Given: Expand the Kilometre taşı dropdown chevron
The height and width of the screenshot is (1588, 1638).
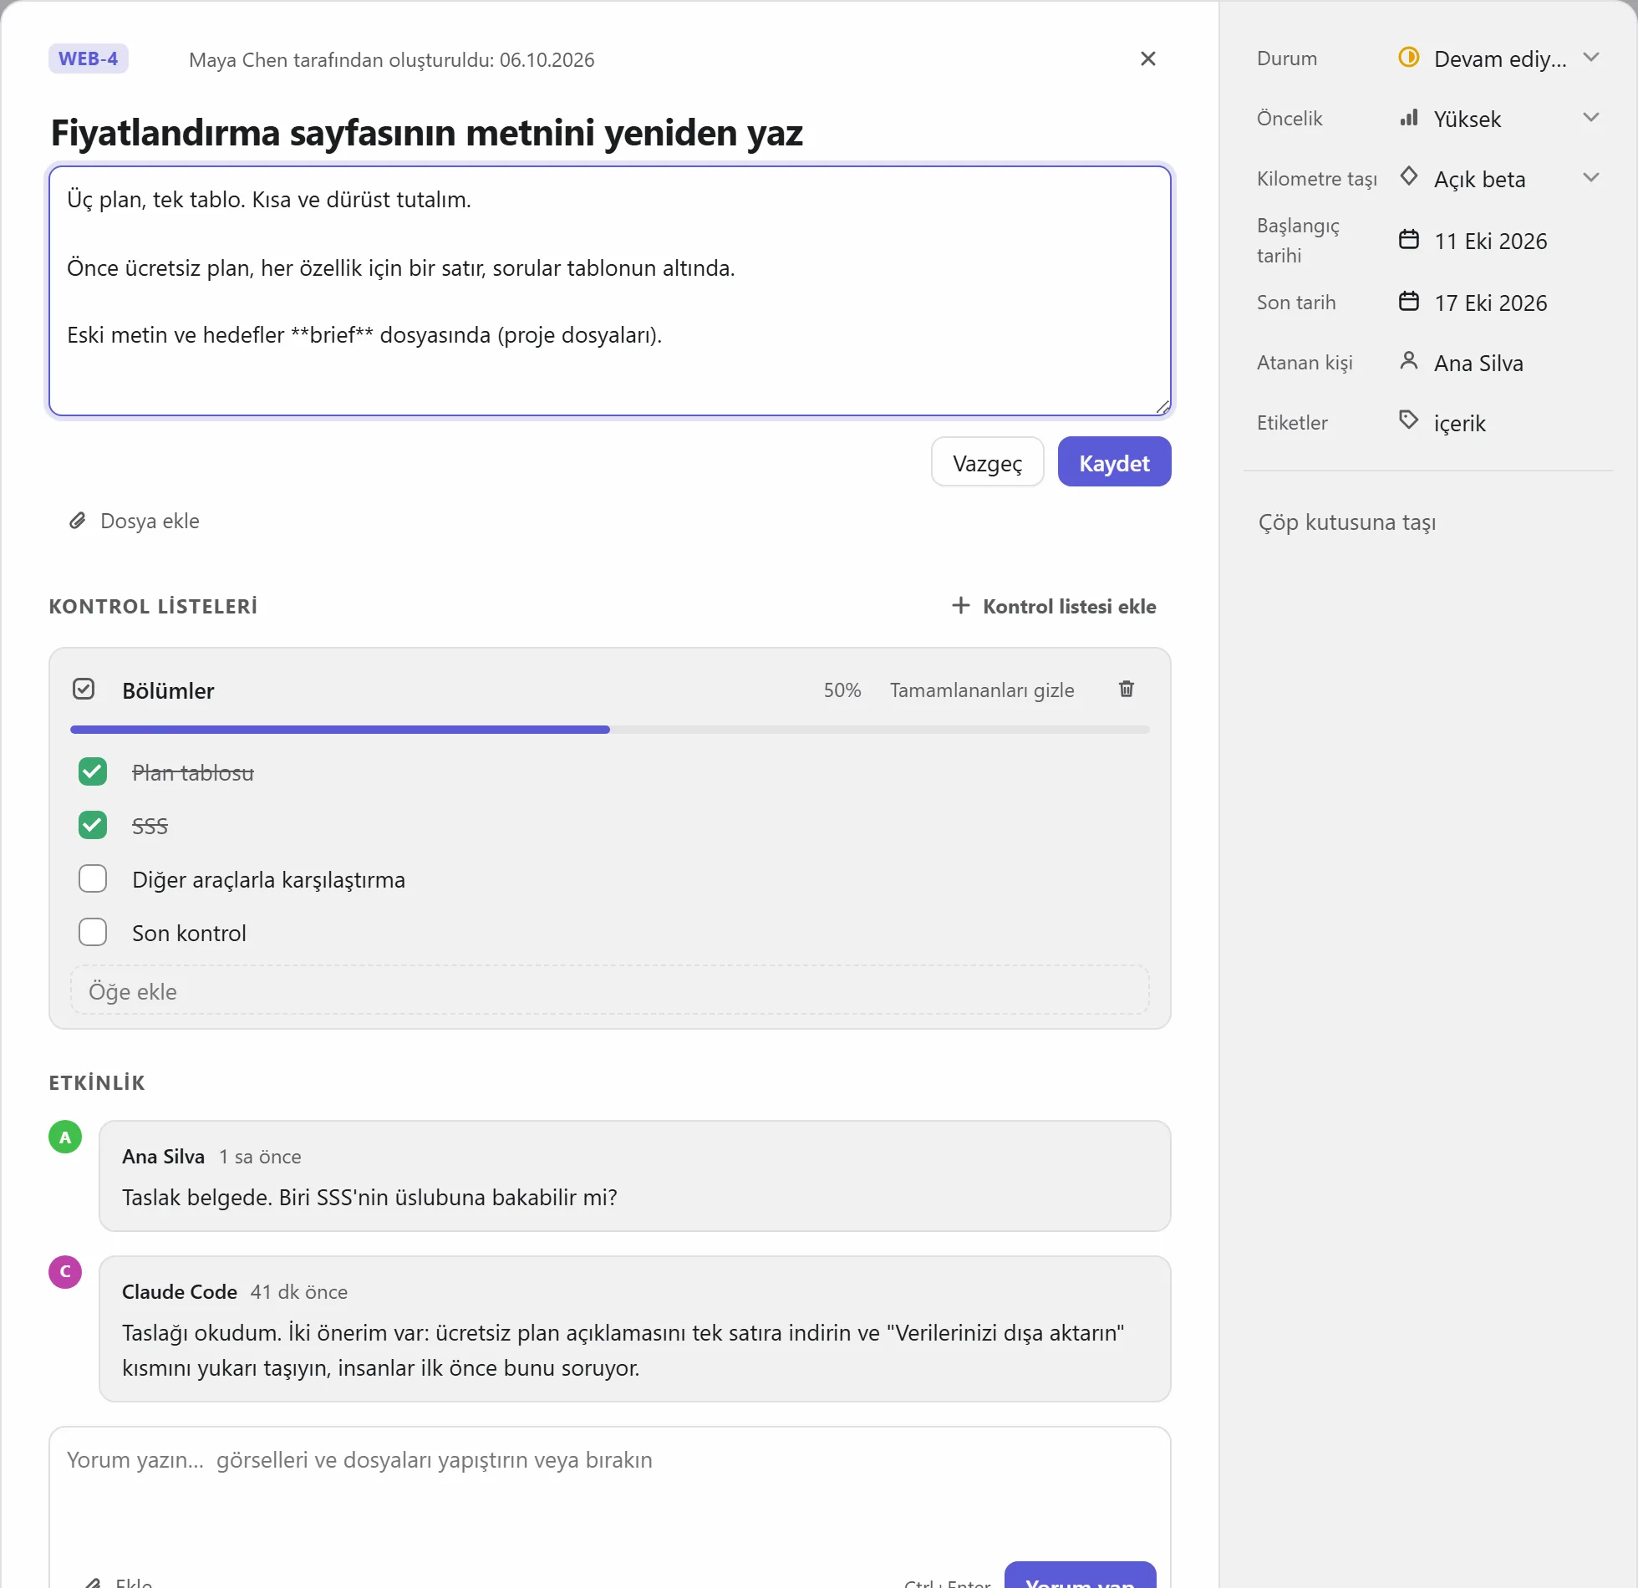Looking at the screenshot, I should click(x=1591, y=178).
